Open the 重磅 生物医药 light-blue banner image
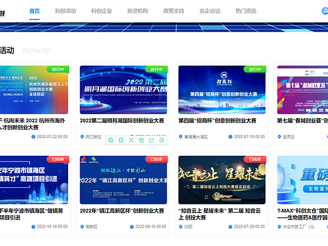328x246 pixels. click(303, 180)
